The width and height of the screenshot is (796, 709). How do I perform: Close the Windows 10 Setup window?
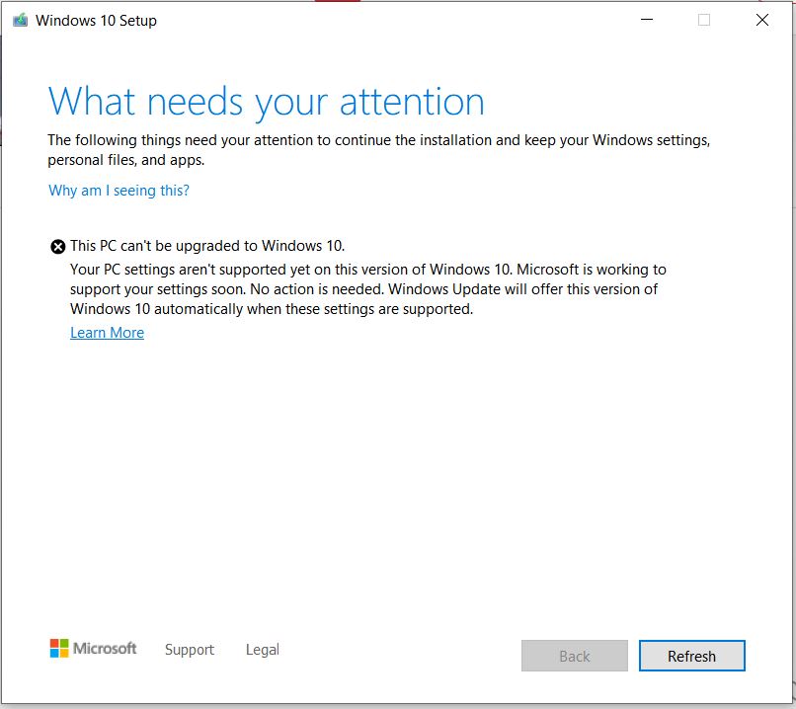coord(762,20)
